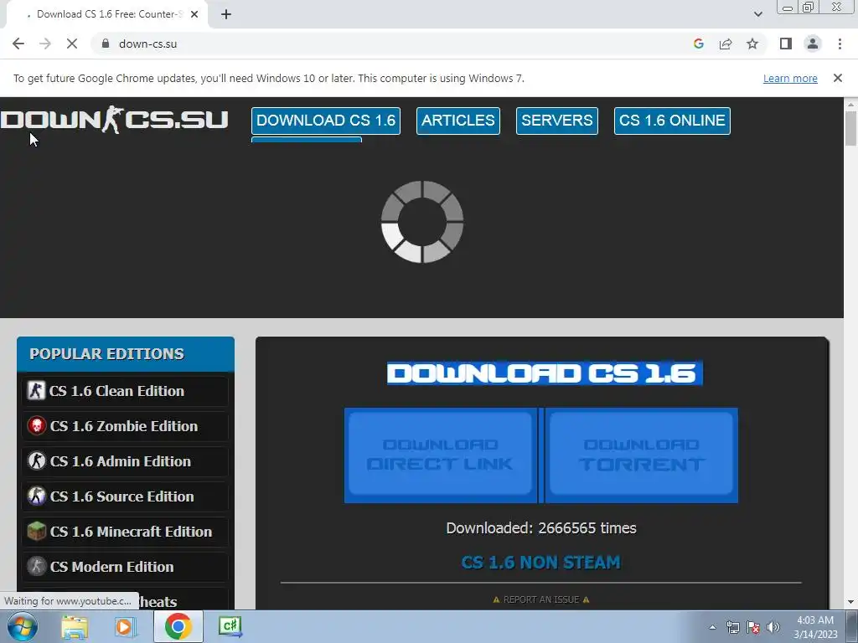
Task: Open the network tray icon
Action: (x=732, y=627)
